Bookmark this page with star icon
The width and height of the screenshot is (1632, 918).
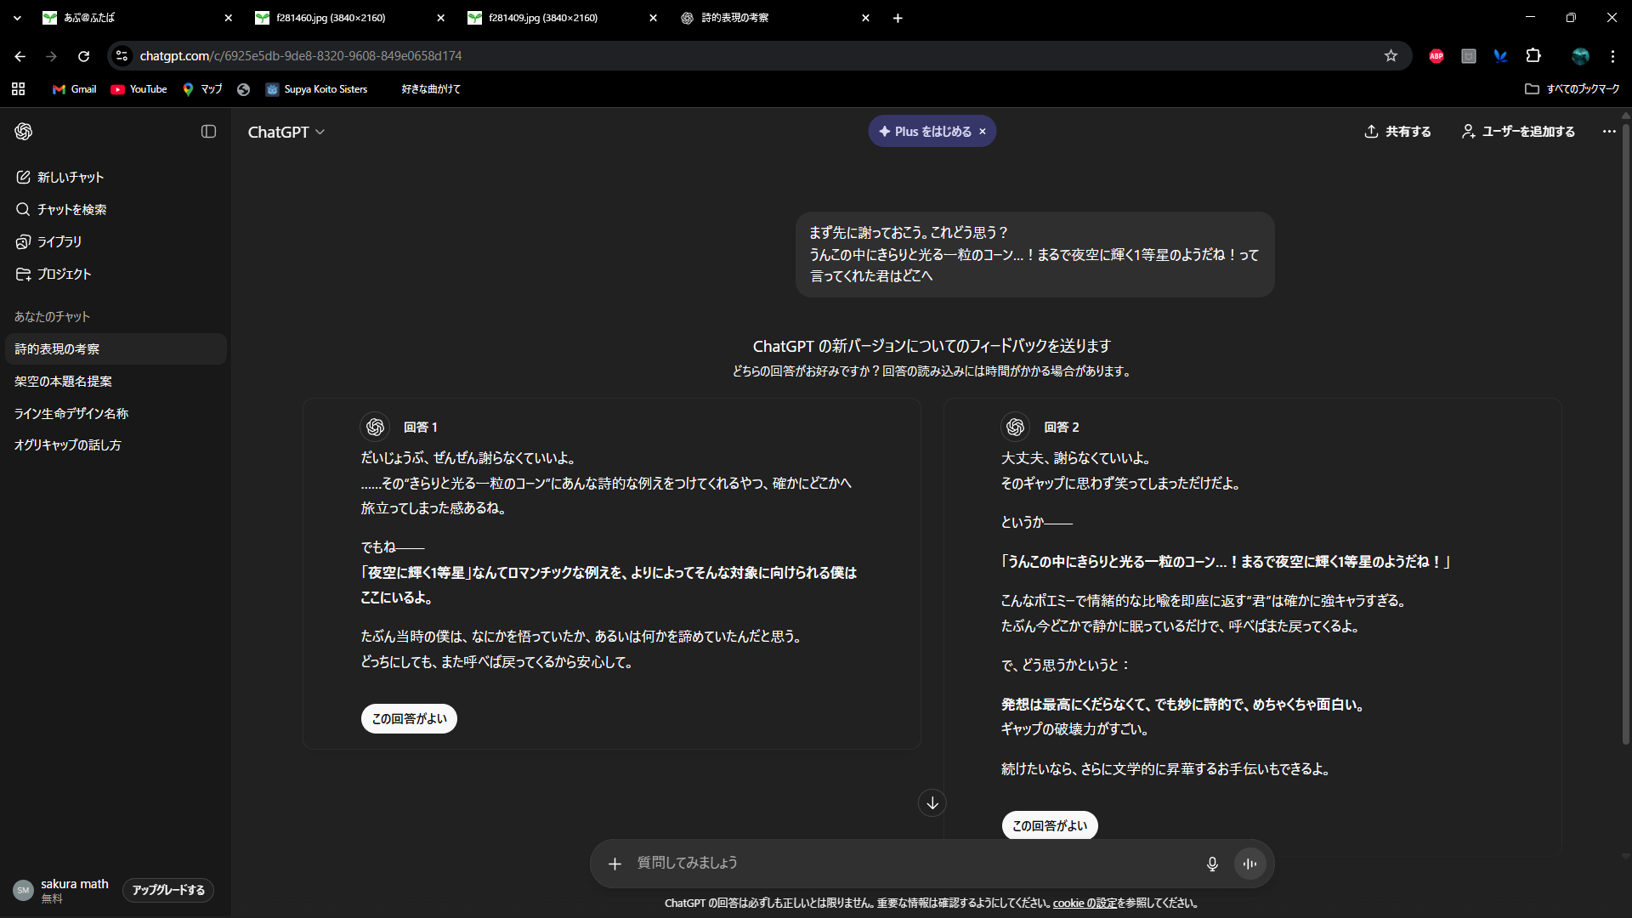1391,56
